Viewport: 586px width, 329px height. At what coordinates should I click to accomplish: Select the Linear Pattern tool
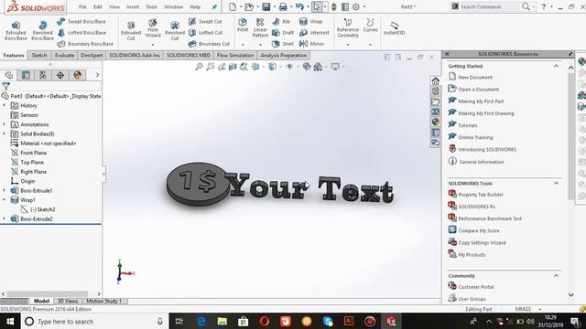(x=260, y=27)
